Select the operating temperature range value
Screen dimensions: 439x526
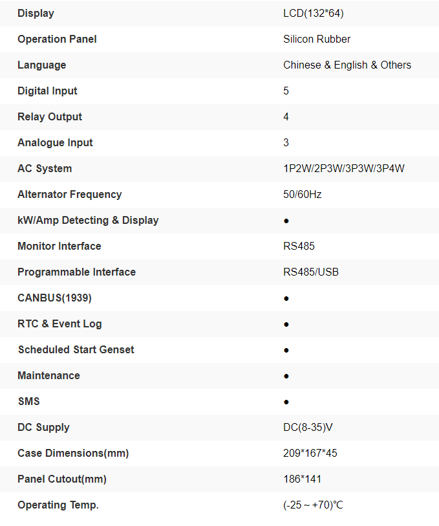313,505
